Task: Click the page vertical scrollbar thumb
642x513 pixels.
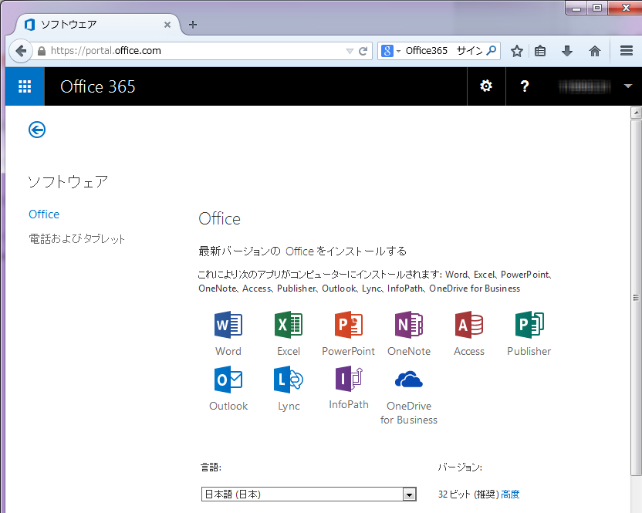Action: click(x=636, y=298)
